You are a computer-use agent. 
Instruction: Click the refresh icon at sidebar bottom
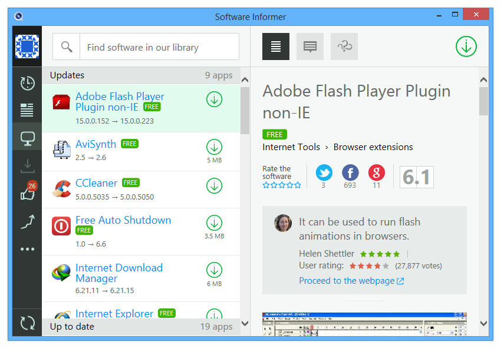point(27,323)
